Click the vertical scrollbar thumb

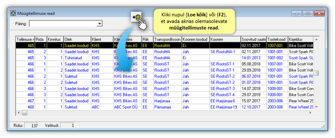click(316, 73)
